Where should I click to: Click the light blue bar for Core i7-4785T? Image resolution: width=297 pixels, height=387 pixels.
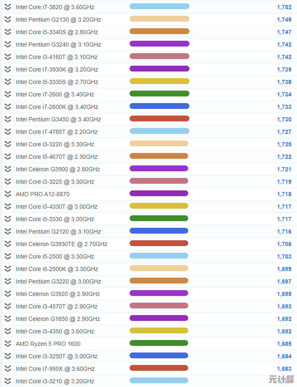[159, 131]
